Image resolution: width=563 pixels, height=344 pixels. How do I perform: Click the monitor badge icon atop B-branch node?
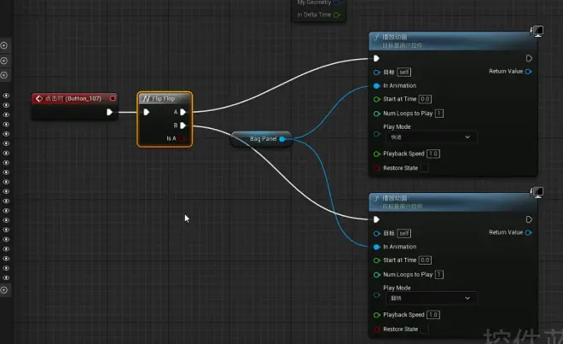tap(537, 192)
